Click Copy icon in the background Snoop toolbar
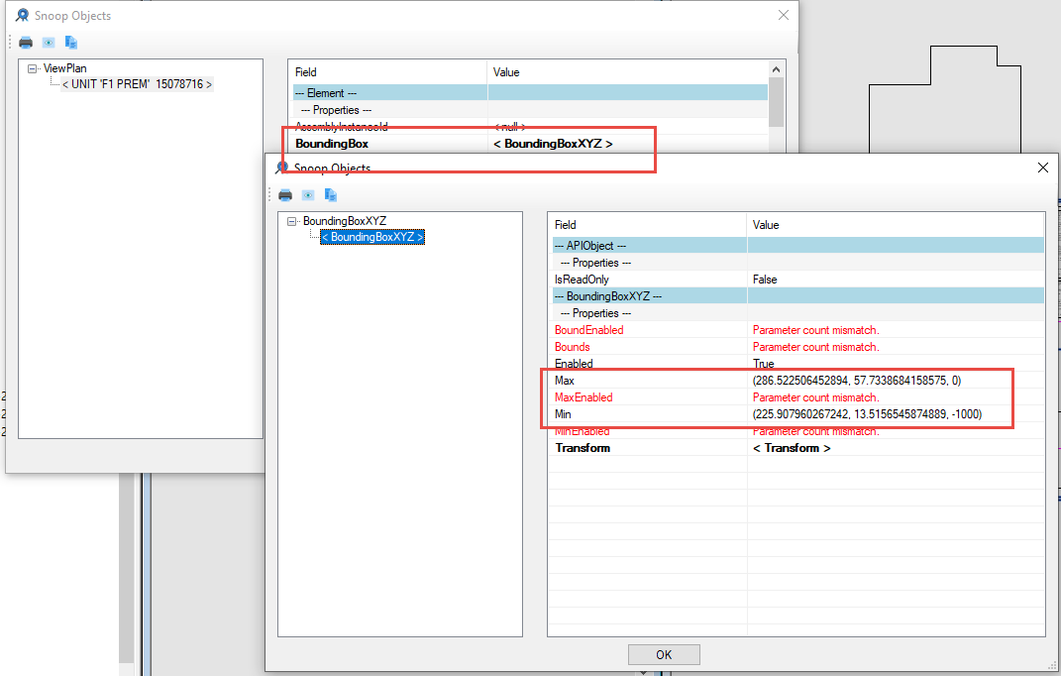 pyautogui.click(x=69, y=43)
